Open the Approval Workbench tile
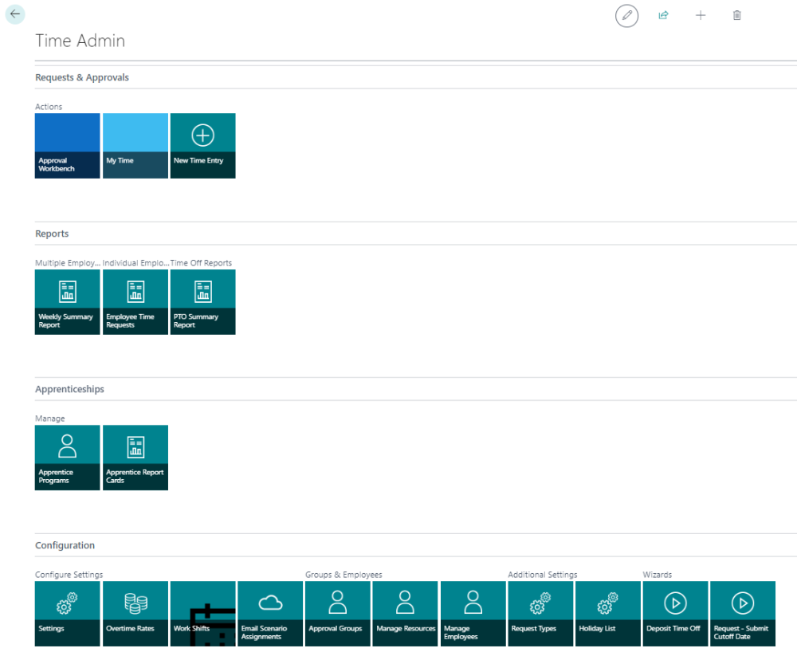 (68, 145)
